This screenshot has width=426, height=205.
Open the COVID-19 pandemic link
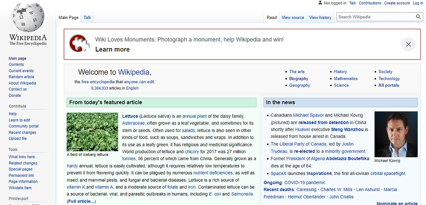305,182
